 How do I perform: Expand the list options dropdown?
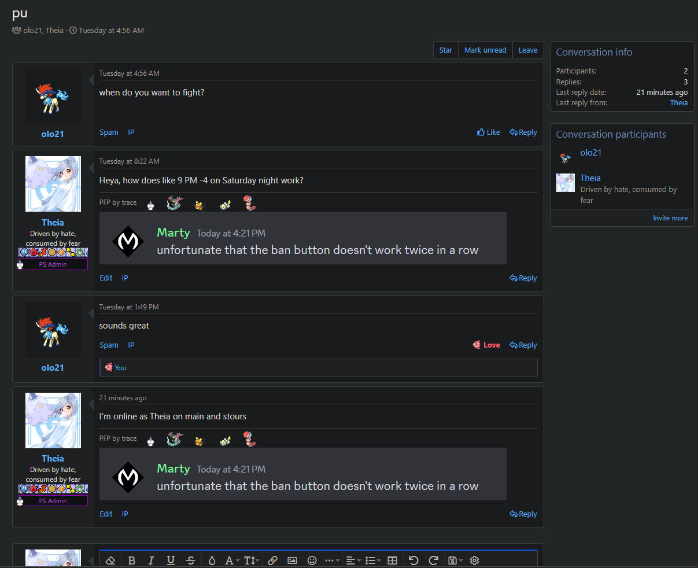pos(372,560)
